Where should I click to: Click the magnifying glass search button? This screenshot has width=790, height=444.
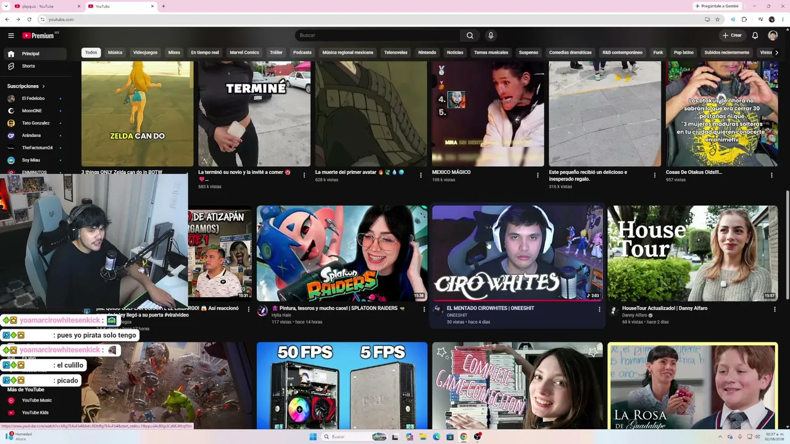(x=470, y=36)
